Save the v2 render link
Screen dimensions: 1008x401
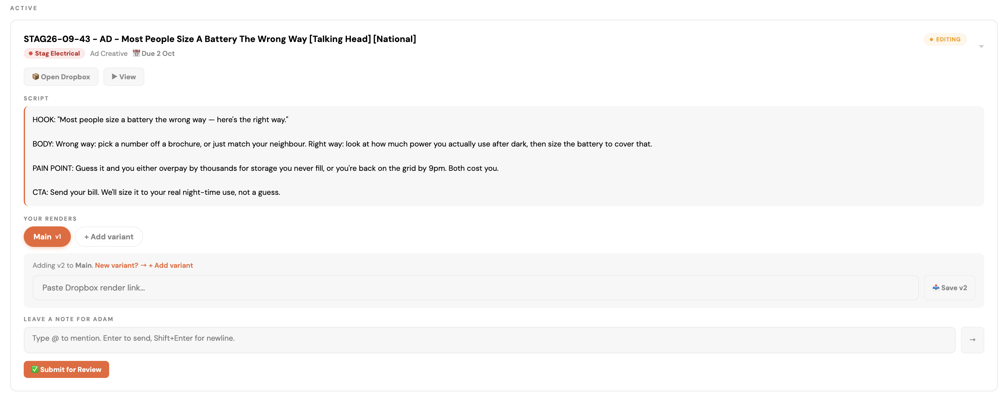[x=949, y=288]
